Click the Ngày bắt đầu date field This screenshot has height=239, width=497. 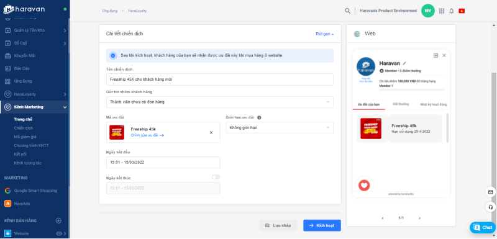(163, 163)
